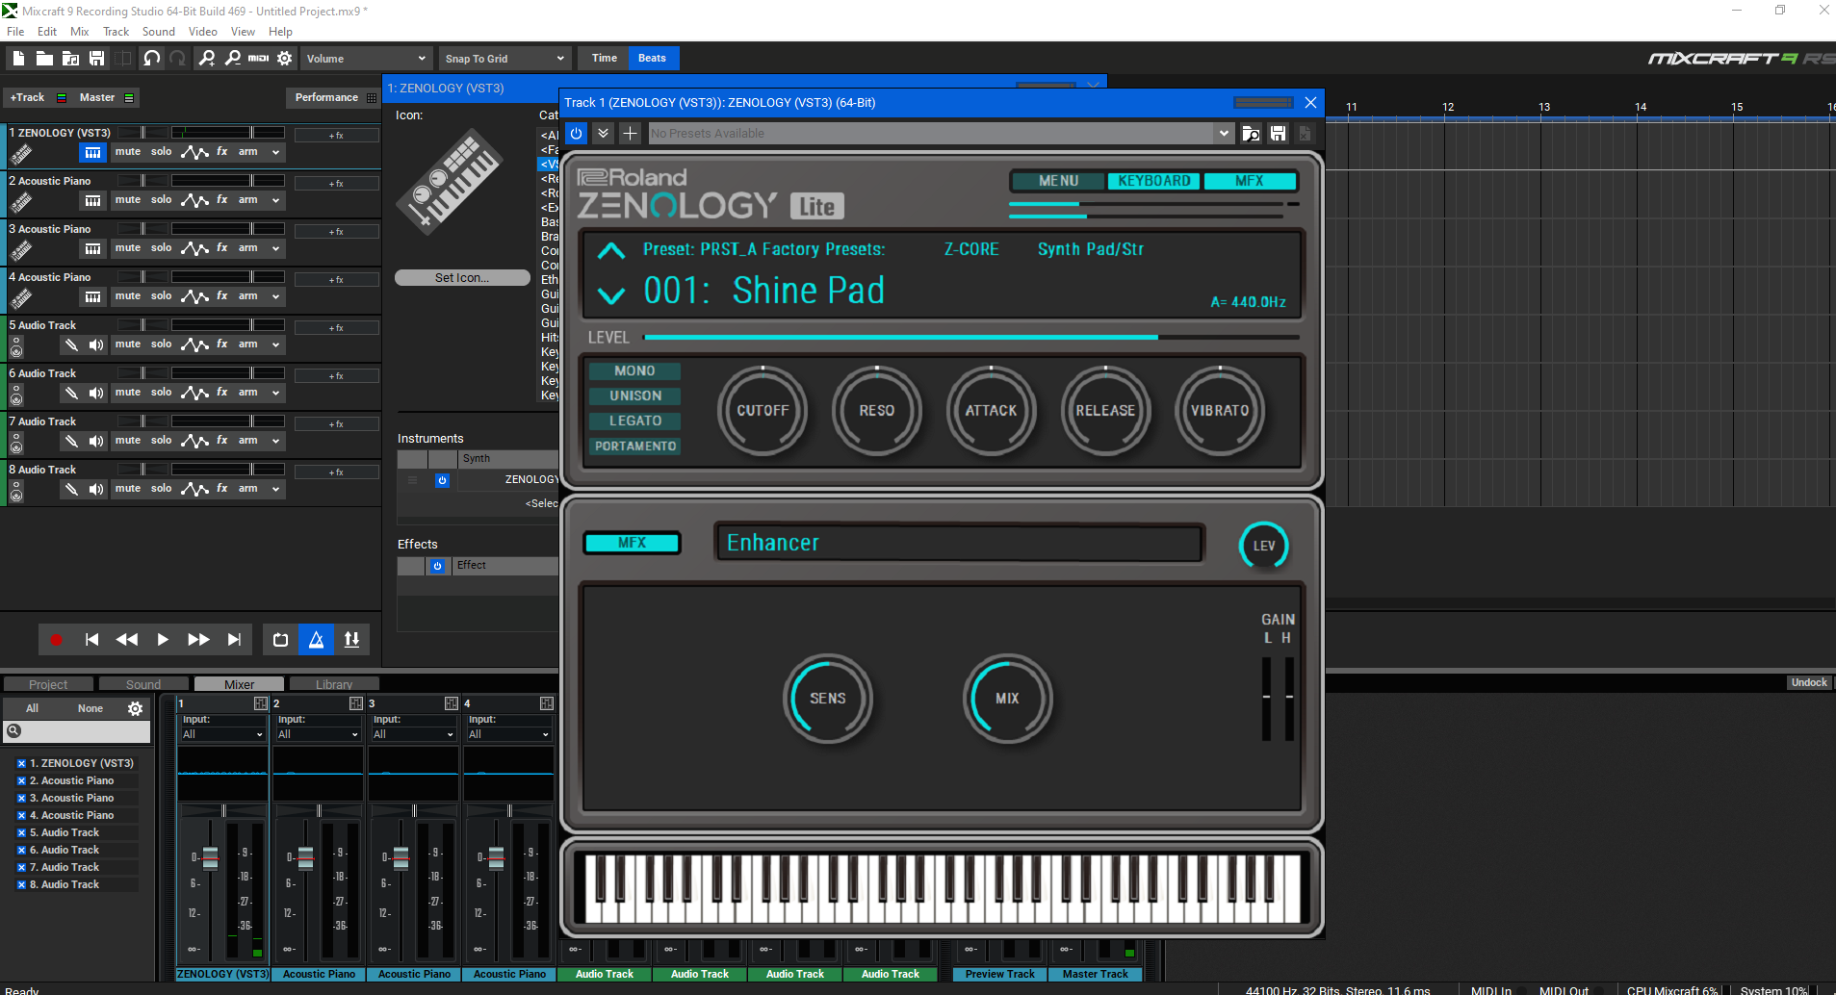This screenshot has width=1836, height=995.
Task: Expand track 8 Audio Track options arrow
Action: click(x=275, y=489)
